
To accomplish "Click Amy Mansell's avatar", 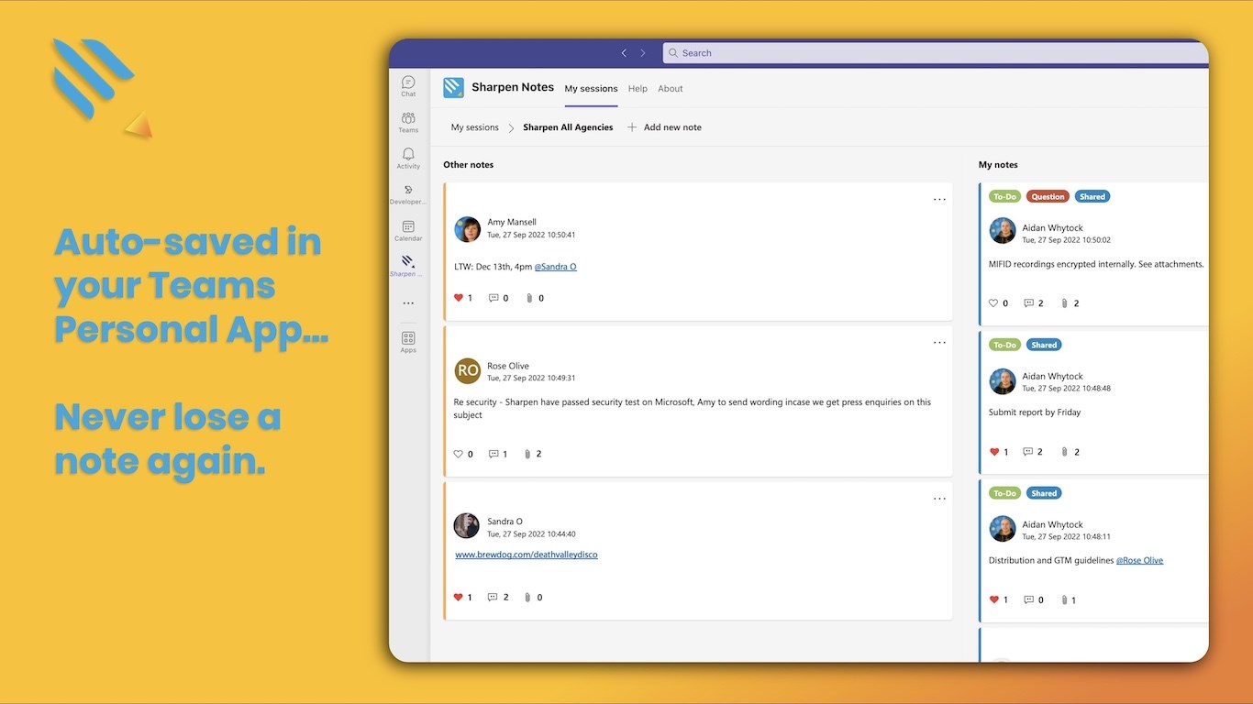I will pos(468,229).
